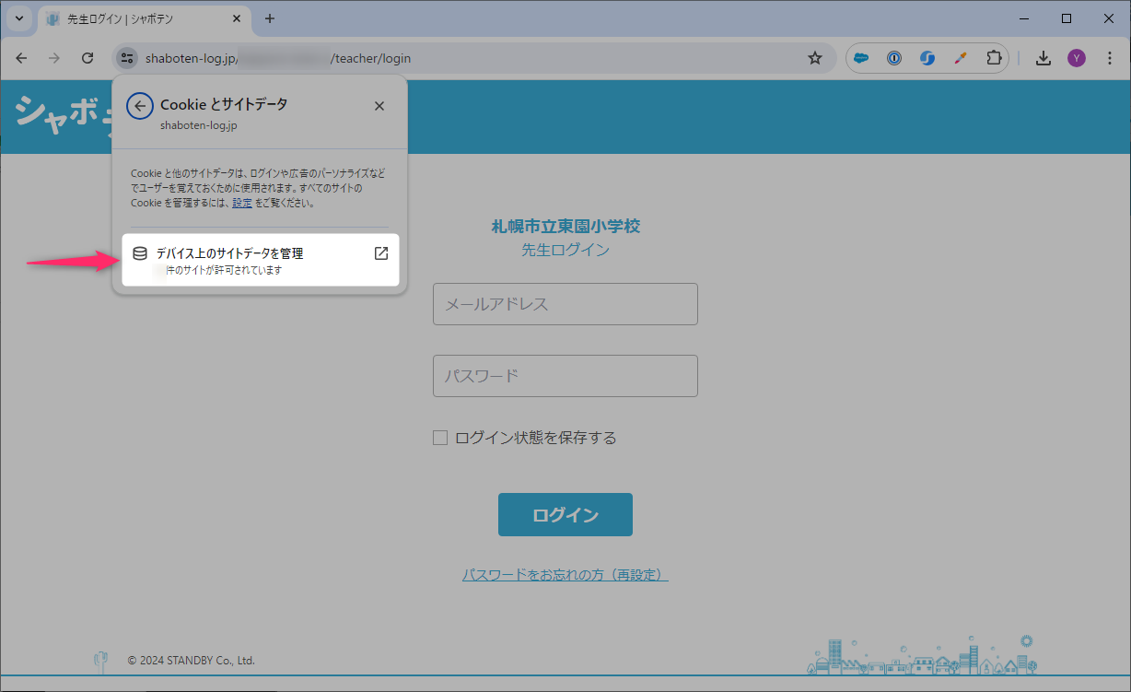Click the 札幌市立東園小学校 heading text
Screen dimensions: 1131x692
[x=565, y=226]
